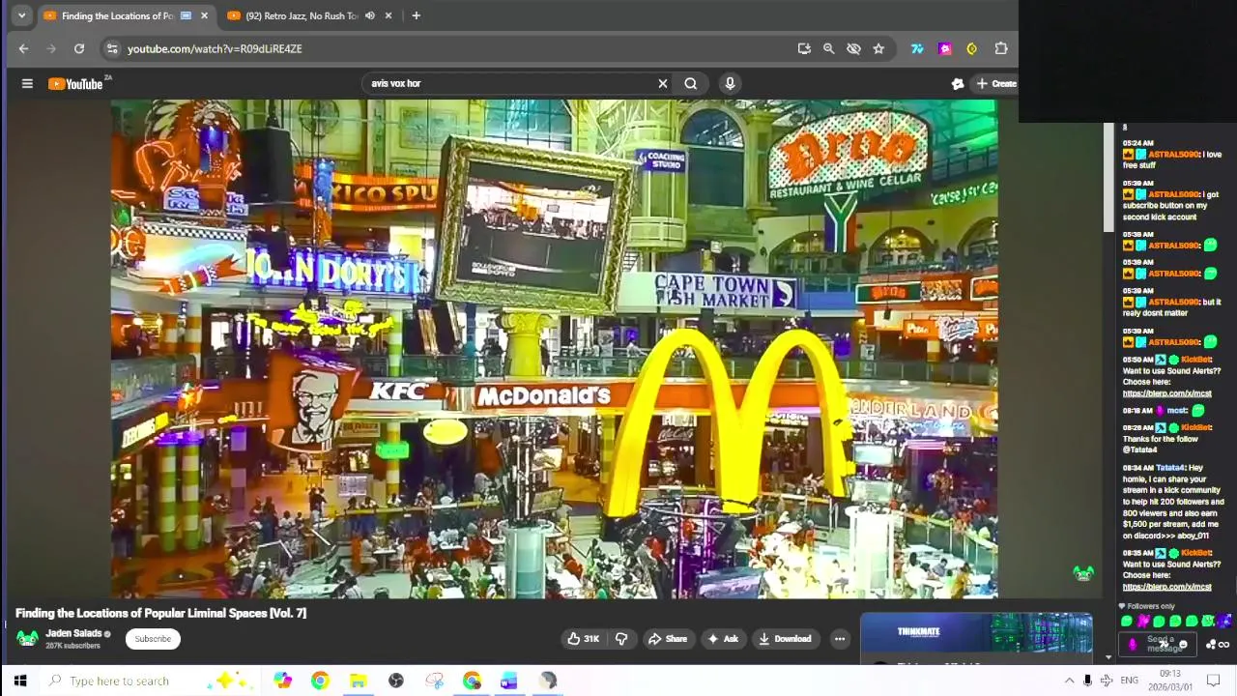
Task: Subscribe to Jaden Salads
Action: 153,638
